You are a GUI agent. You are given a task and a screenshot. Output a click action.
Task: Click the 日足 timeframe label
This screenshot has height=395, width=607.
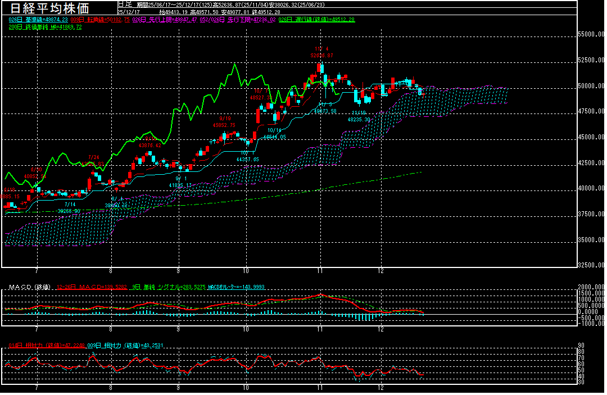pos(124,4)
